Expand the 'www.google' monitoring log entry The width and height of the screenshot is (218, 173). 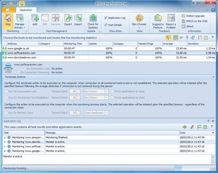click(x=5, y=151)
